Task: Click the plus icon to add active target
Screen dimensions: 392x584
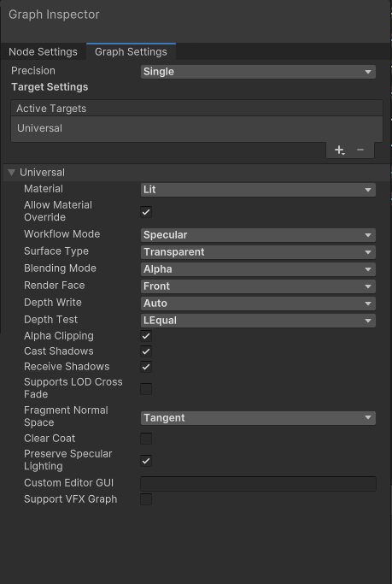Action: point(339,150)
